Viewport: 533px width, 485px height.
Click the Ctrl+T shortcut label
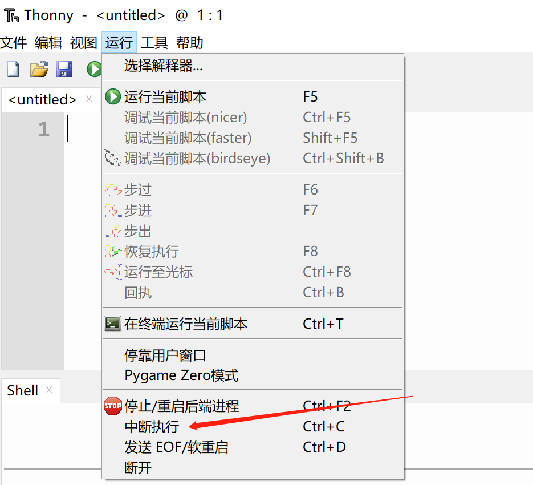coord(323,324)
